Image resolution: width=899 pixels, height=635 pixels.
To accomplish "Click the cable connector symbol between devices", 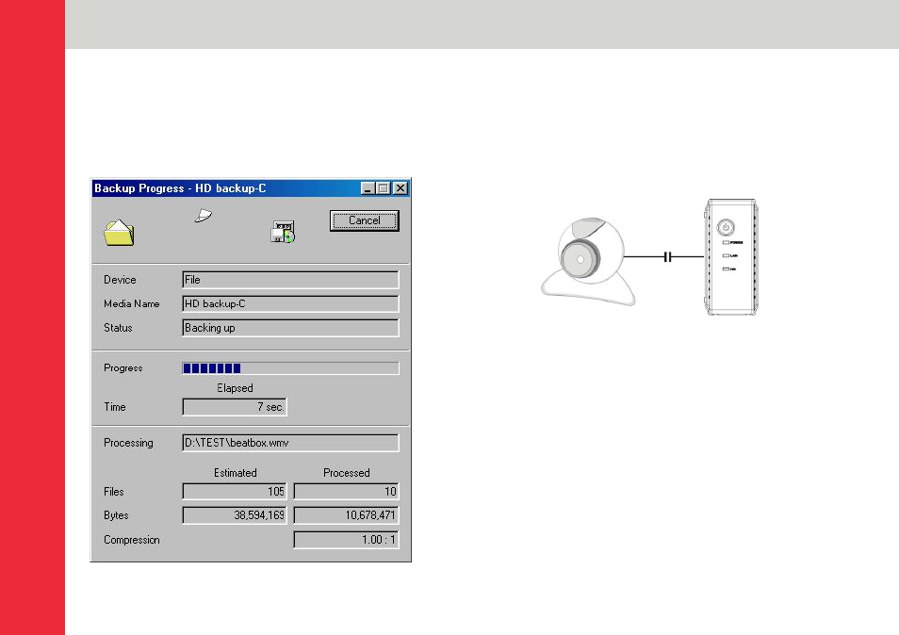I will [x=667, y=257].
